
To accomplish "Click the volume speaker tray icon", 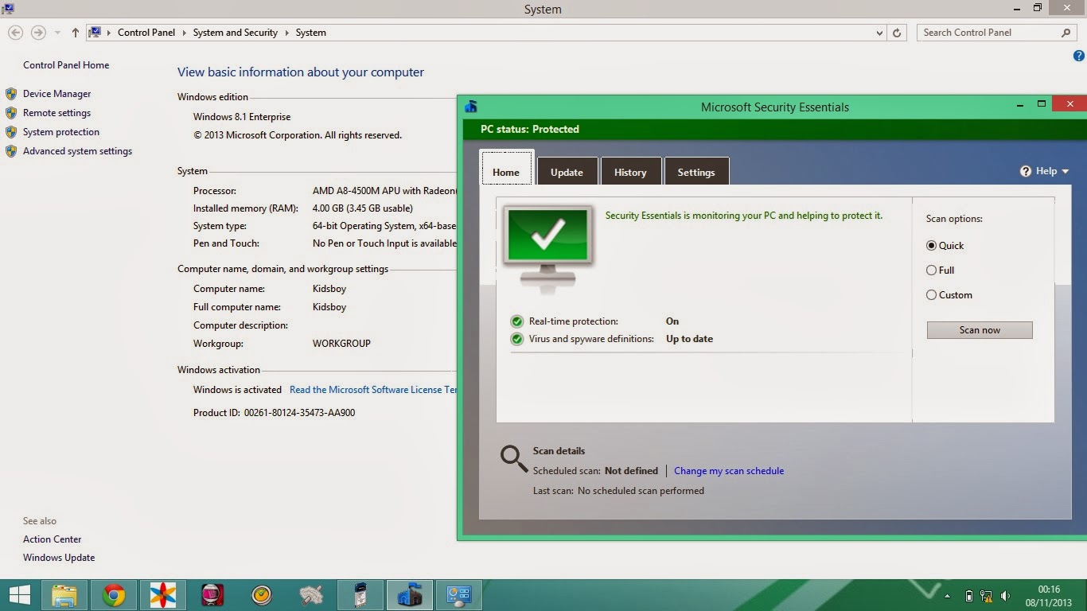I will click(1006, 596).
